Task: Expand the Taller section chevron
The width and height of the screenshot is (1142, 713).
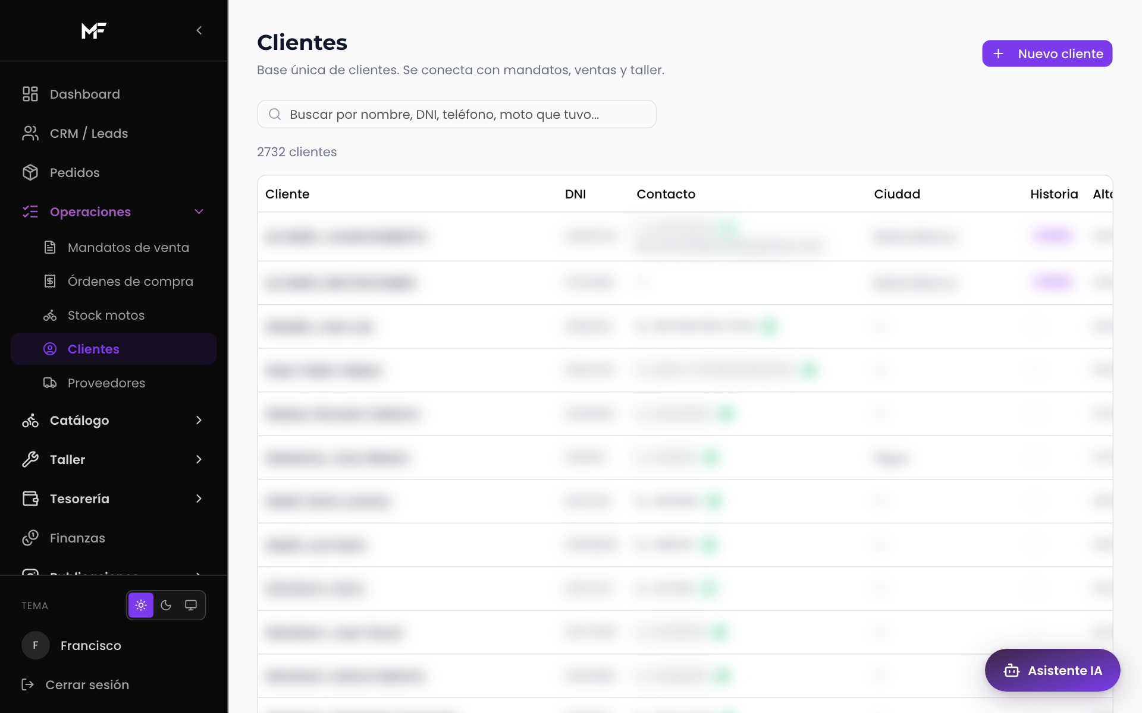Action: [199, 459]
